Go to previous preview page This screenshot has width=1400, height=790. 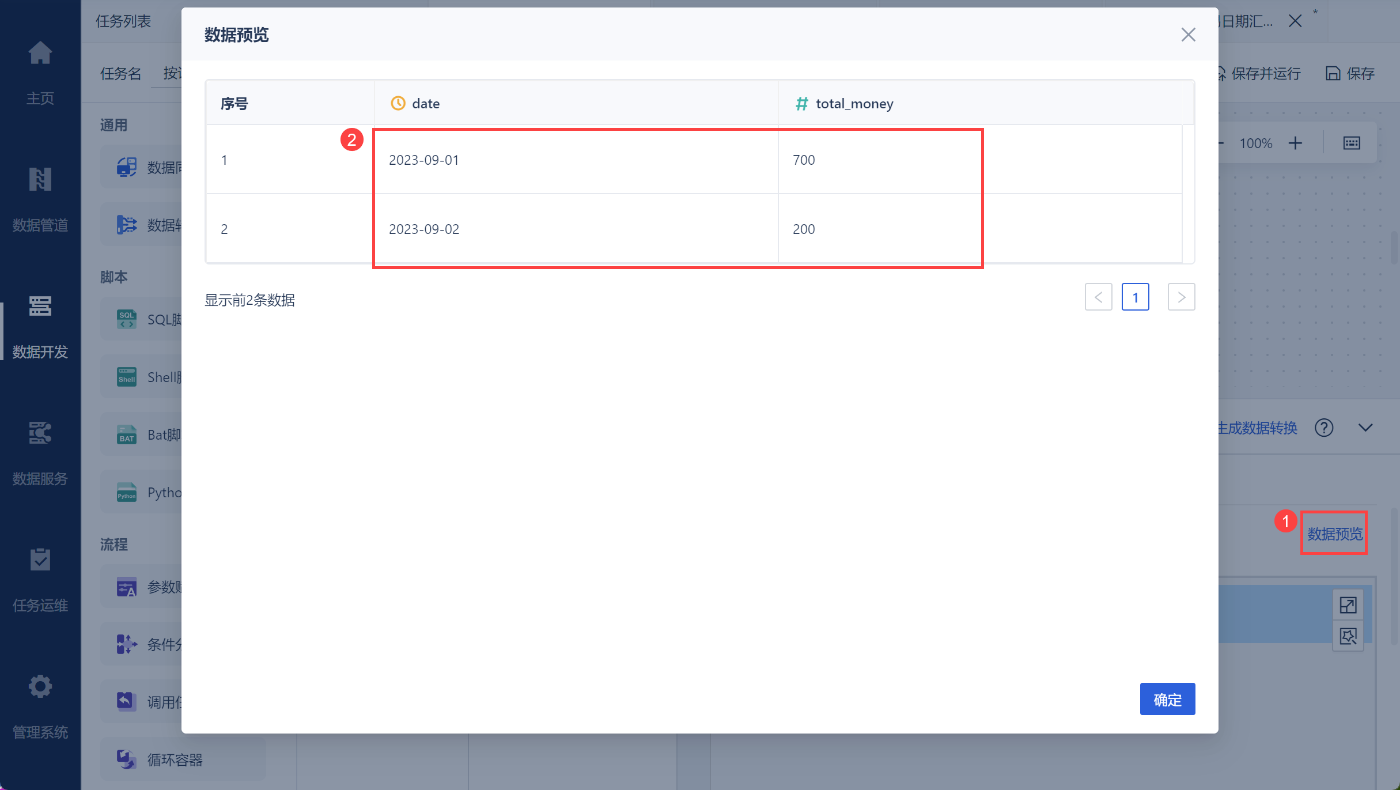[1098, 297]
